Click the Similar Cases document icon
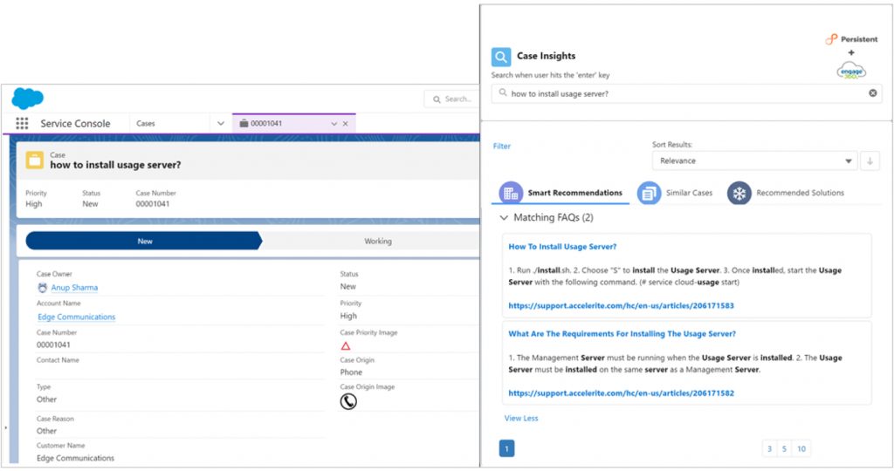Image resolution: width=894 pixels, height=471 pixels. [x=649, y=193]
